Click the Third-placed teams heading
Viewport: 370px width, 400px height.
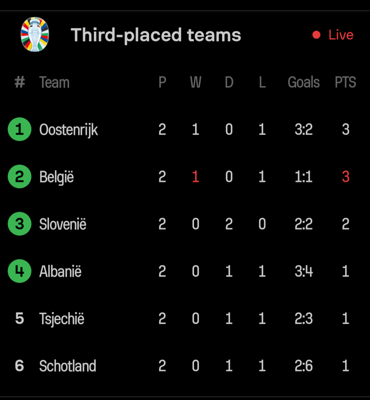155,35
